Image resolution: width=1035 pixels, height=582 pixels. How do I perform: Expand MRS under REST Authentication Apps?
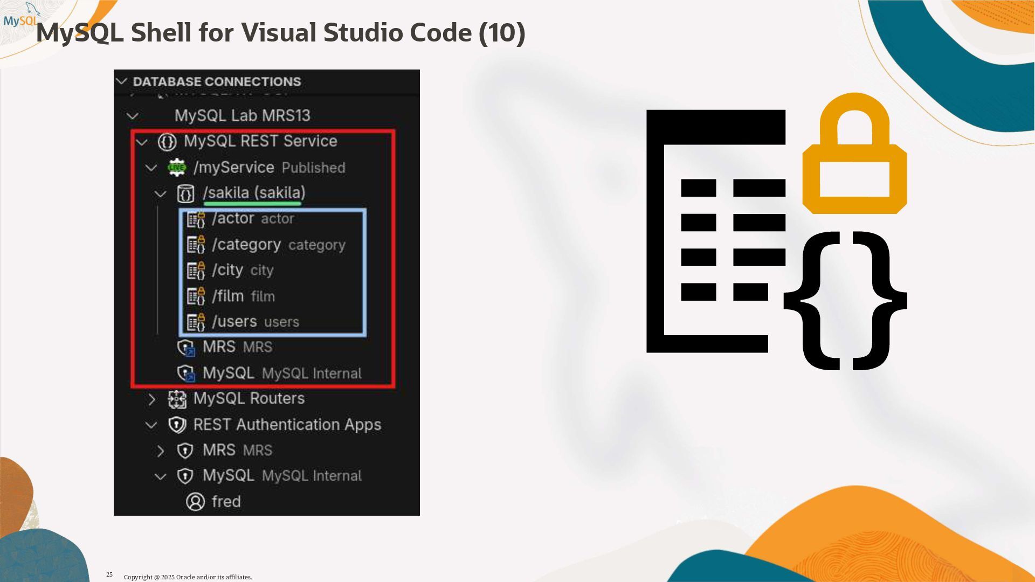pyautogui.click(x=161, y=451)
